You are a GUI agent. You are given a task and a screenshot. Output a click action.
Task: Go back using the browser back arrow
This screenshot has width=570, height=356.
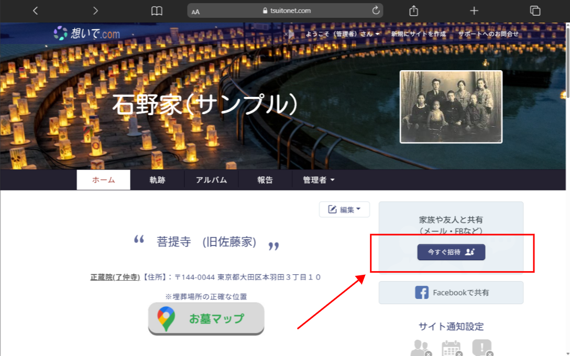[x=35, y=10]
